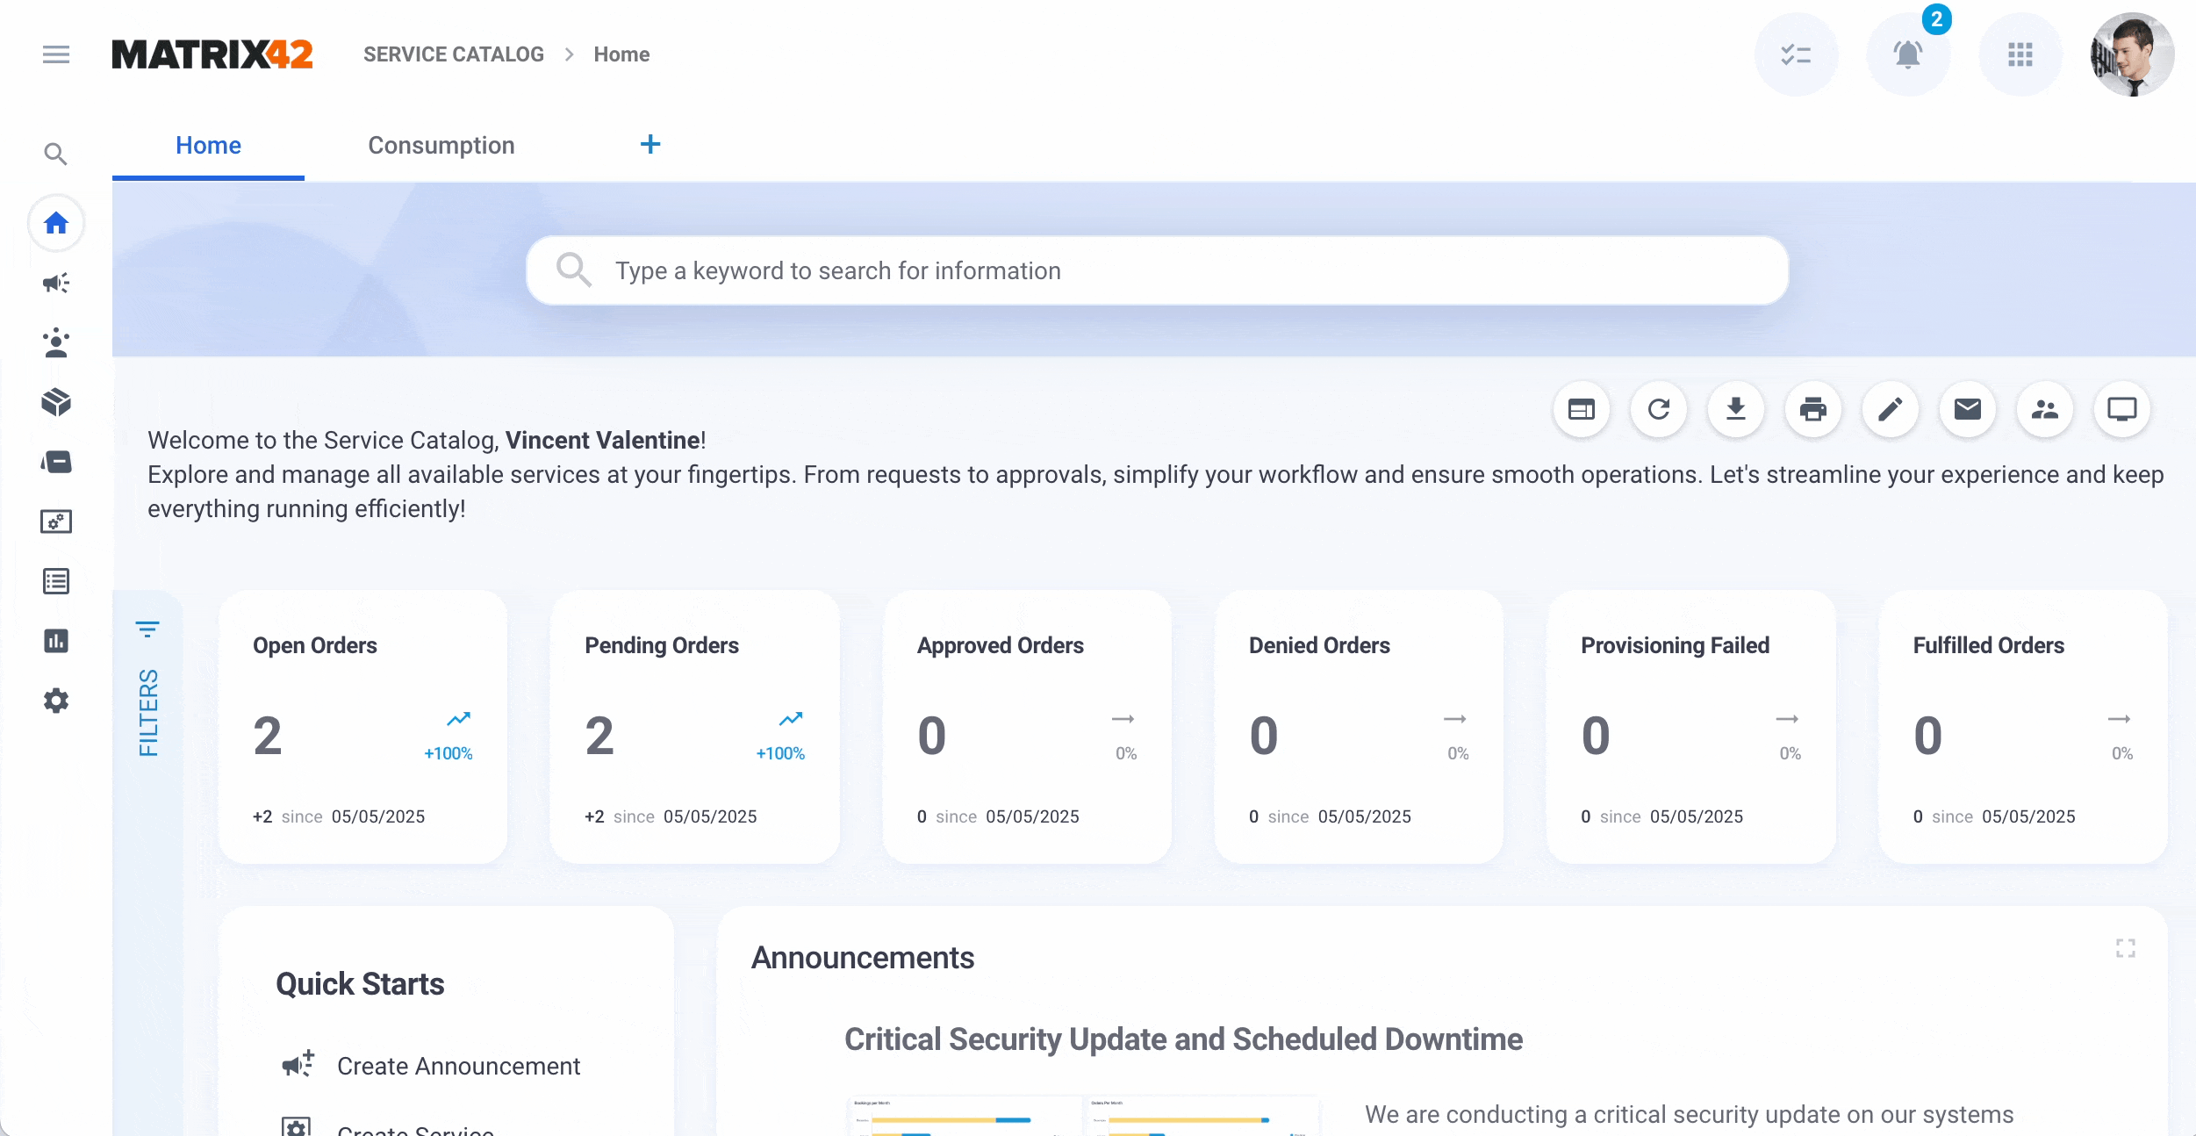2196x1136 pixels.
Task: Send dashboard by email icon
Action: coord(1968,409)
